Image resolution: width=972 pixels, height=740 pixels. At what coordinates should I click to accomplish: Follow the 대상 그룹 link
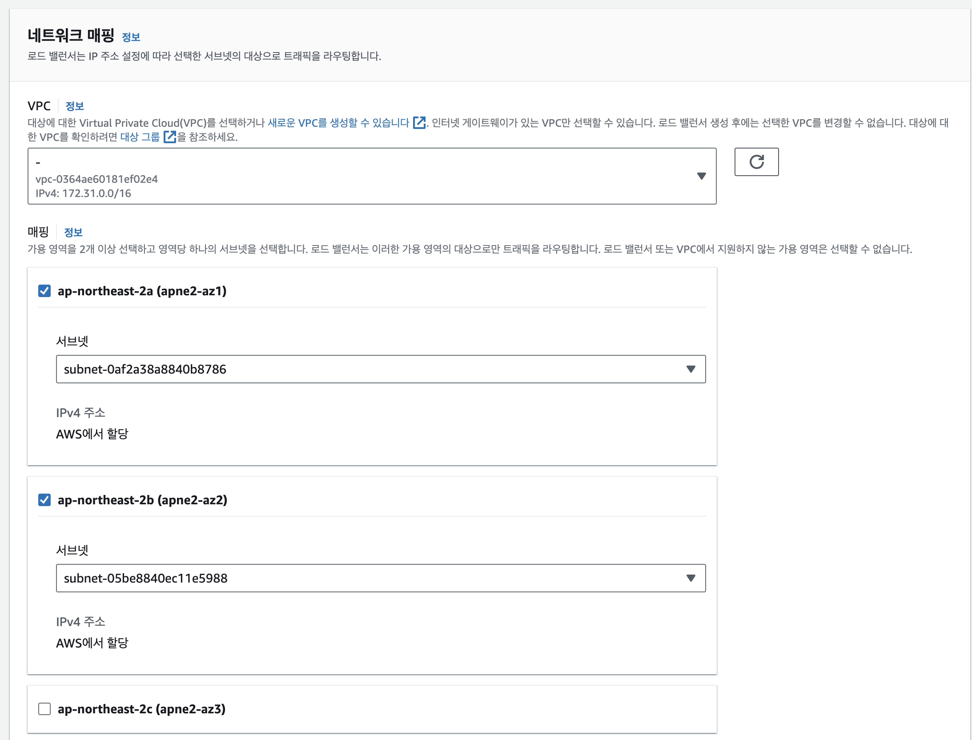(x=140, y=137)
